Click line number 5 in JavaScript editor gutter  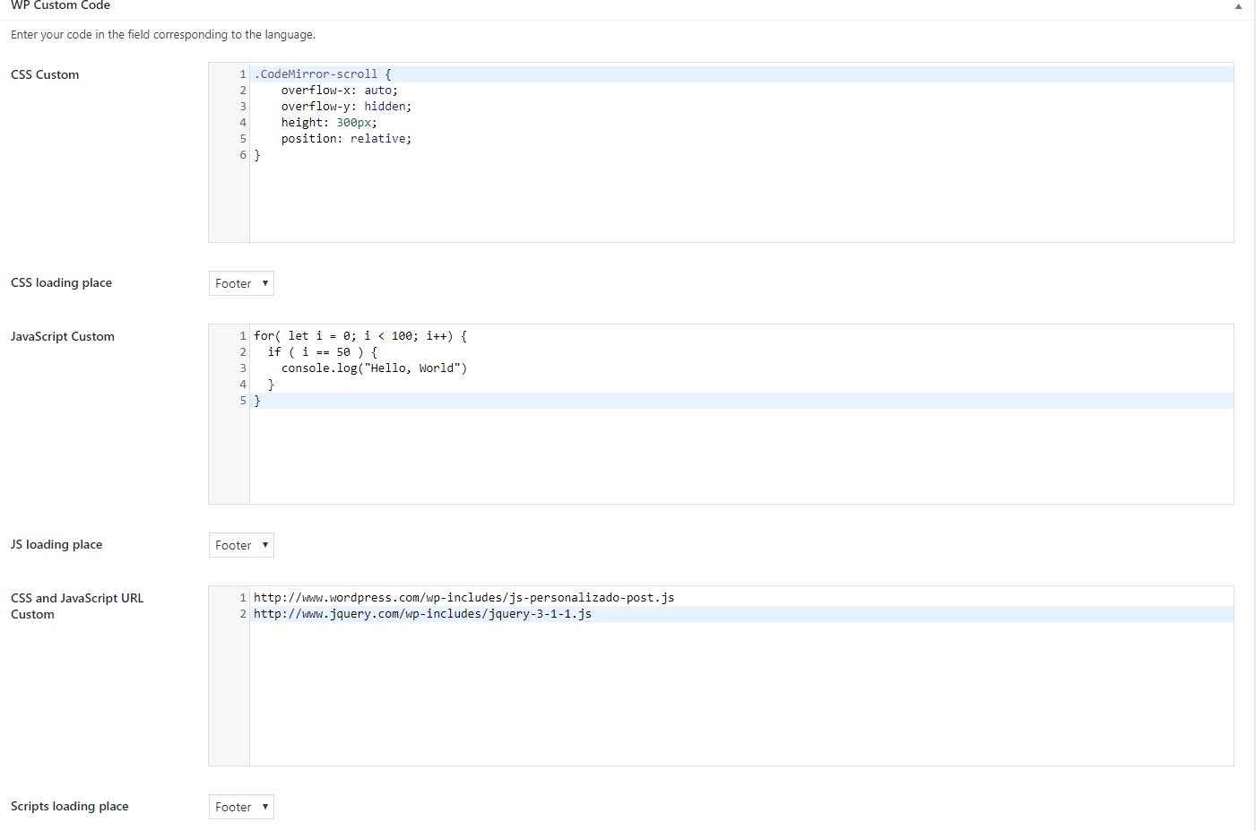[x=242, y=401]
